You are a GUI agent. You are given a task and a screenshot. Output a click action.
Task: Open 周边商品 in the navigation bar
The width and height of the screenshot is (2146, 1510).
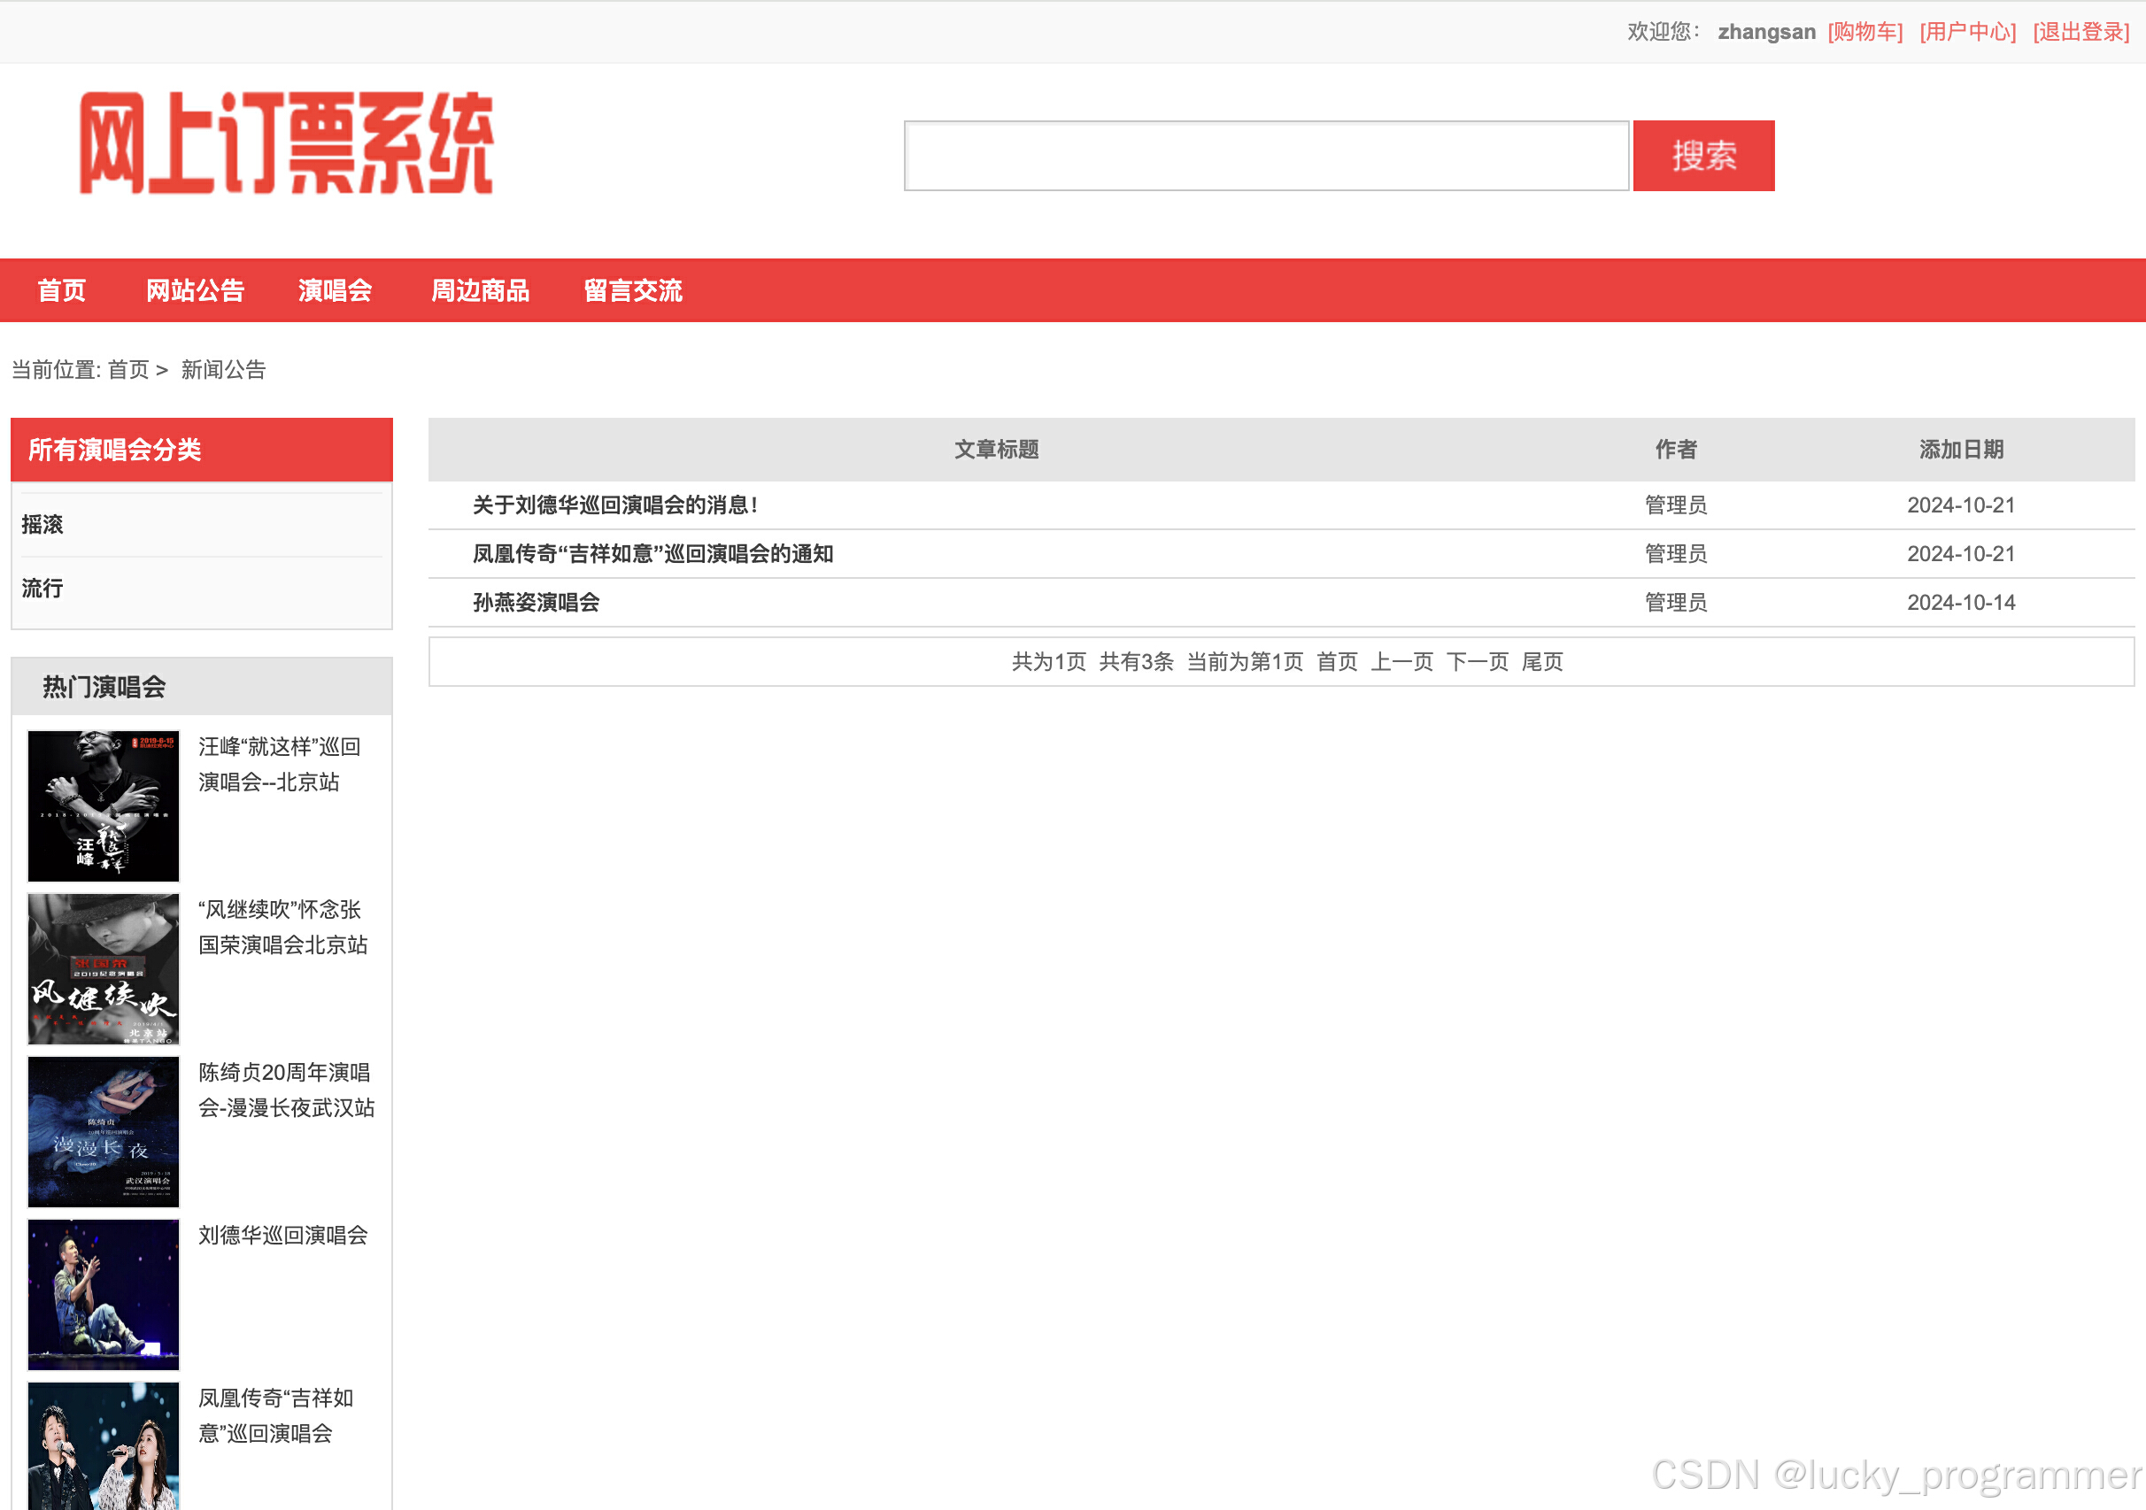coord(480,290)
